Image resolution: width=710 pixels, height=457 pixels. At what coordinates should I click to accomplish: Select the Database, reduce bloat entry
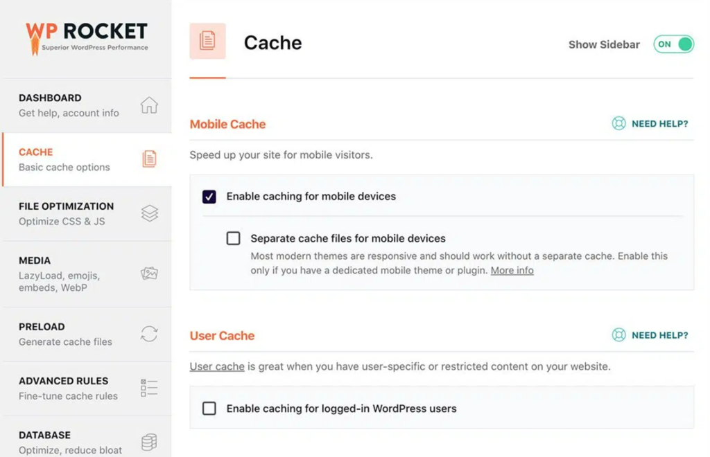tap(78, 442)
